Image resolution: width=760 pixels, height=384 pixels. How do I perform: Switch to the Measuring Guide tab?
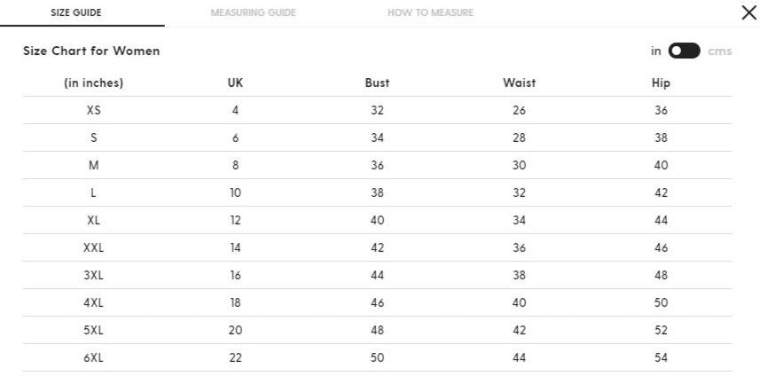pyautogui.click(x=253, y=12)
